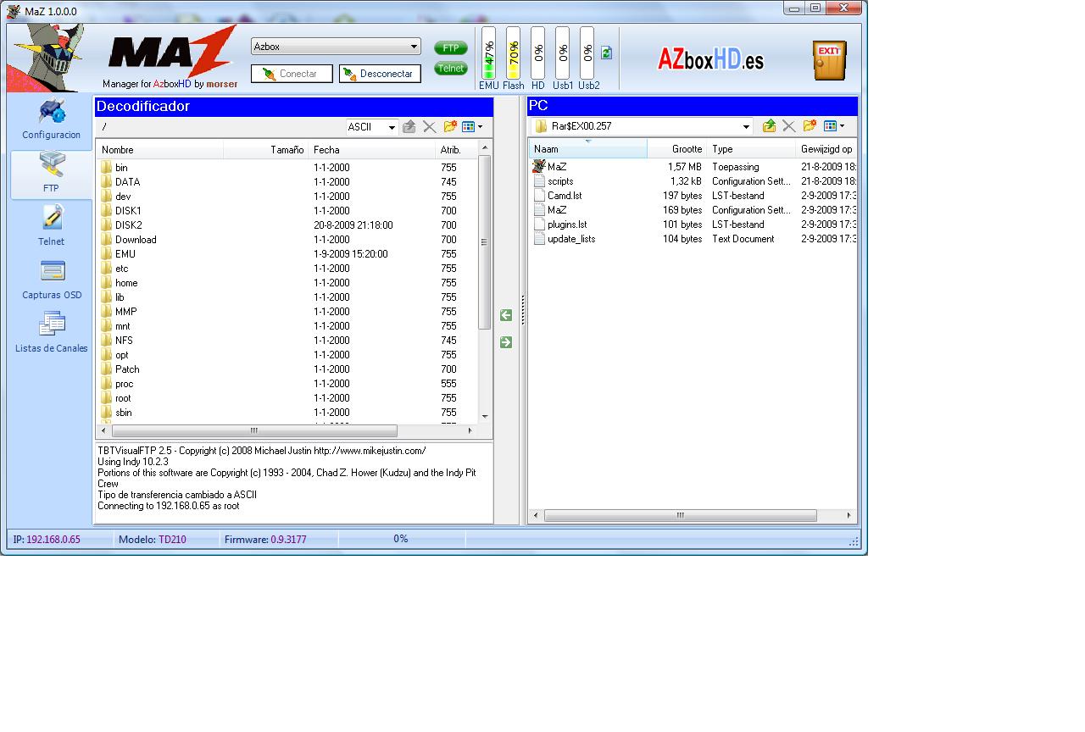This screenshot has width=1085, height=732.
Task: Select the EMU folder icon
Action: pos(107,254)
